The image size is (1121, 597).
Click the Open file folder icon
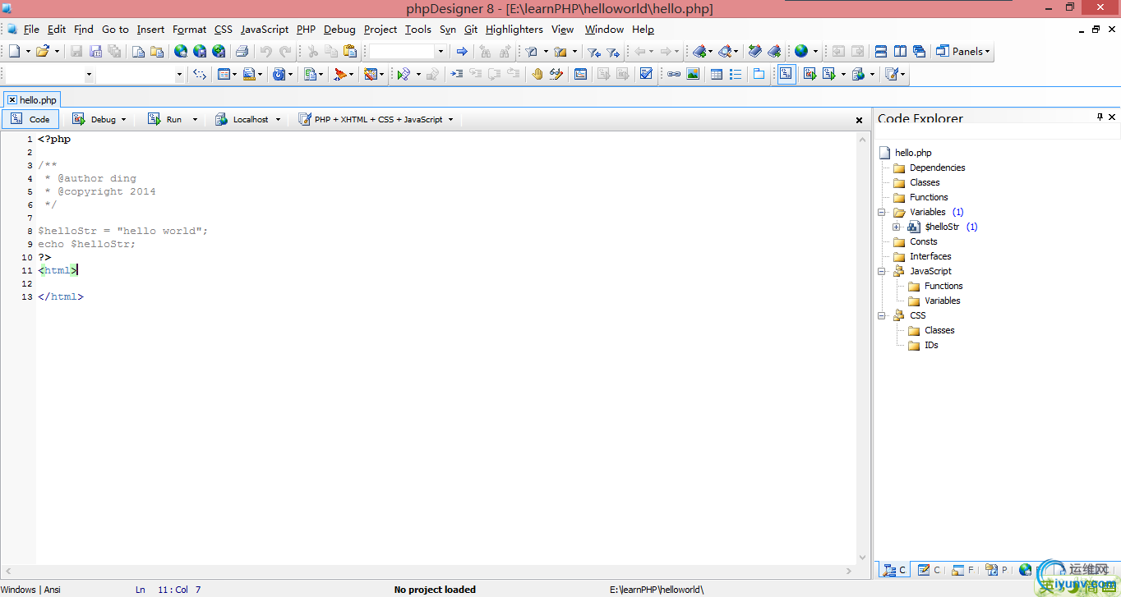pyautogui.click(x=43, y=51)
